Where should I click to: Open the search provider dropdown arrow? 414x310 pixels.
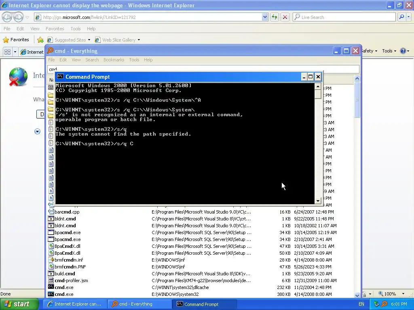408,17
